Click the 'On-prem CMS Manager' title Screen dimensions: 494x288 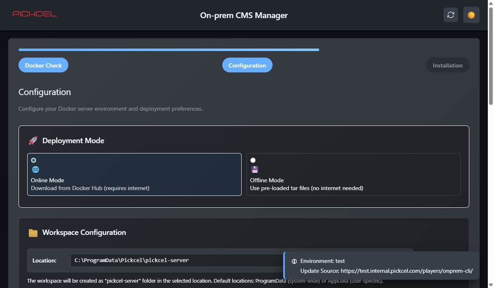tap(244, 15)
